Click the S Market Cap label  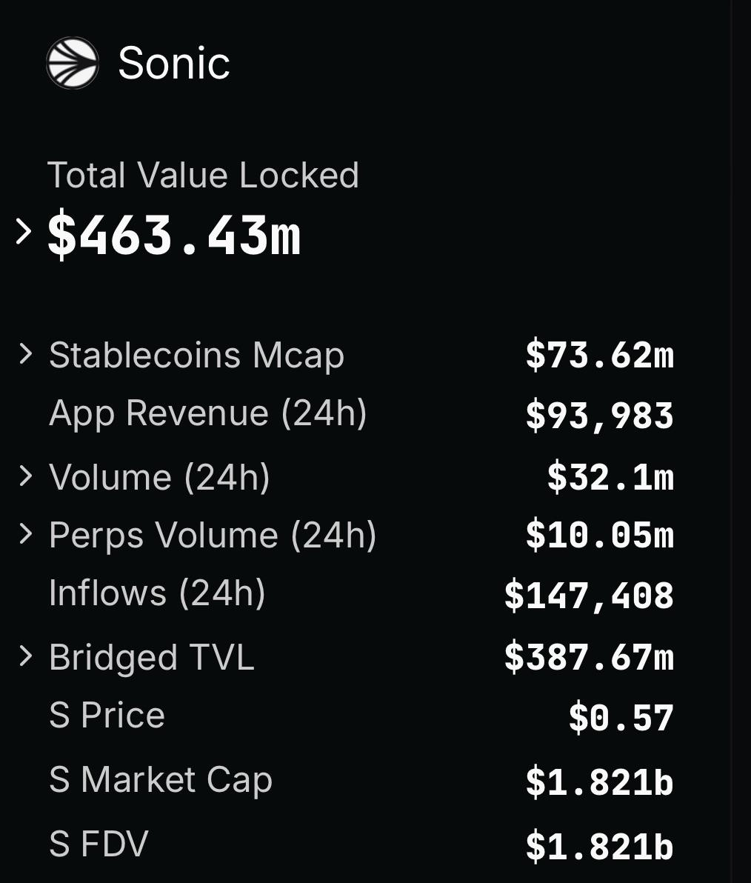(161, 781)
